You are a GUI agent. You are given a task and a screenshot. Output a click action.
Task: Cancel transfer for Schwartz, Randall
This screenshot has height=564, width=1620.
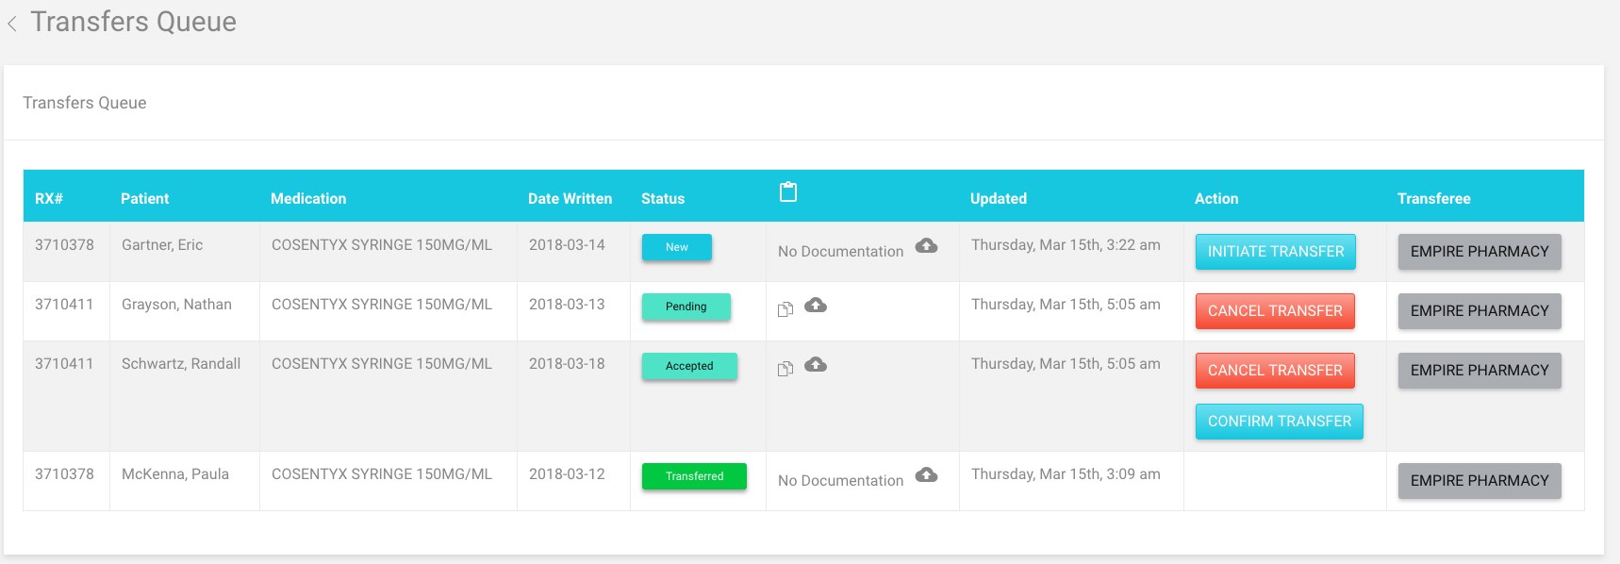pyautogui.click(x=1275, y=371)
